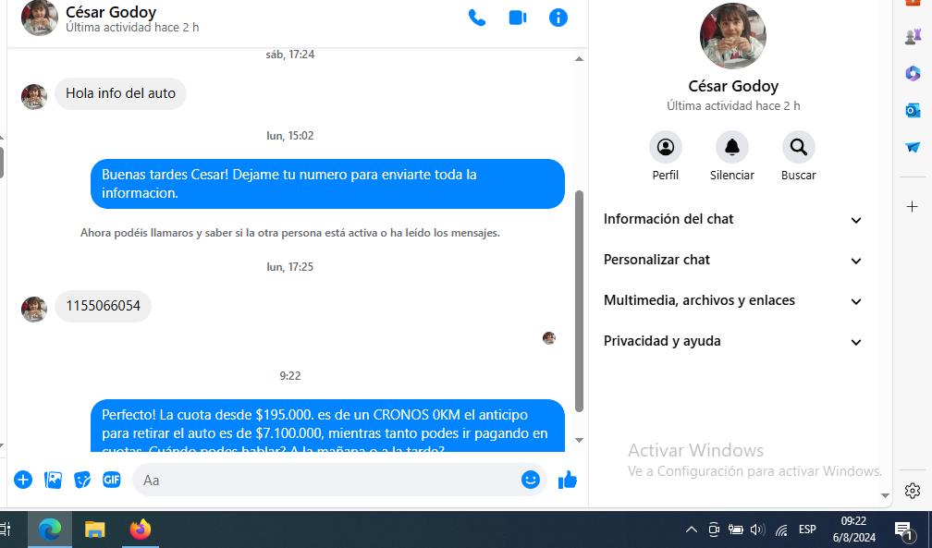Viewport: 932px width, 548px height.
Task: Expand Multimedia, archivos y enlaces
Action: click(x=732, y=300)
